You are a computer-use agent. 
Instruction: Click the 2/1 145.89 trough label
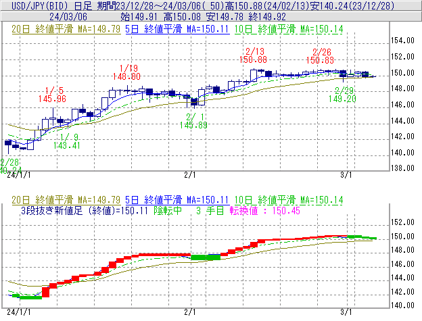point(193,121)
